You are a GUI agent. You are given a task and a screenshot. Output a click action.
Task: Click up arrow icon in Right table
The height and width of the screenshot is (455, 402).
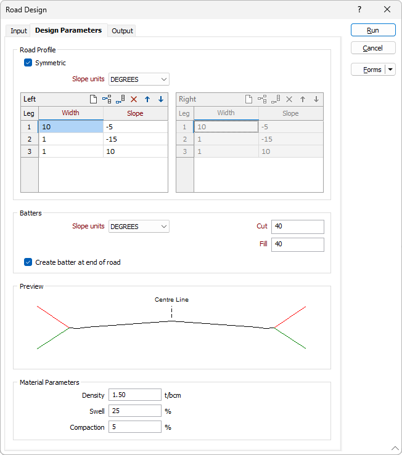303,99
